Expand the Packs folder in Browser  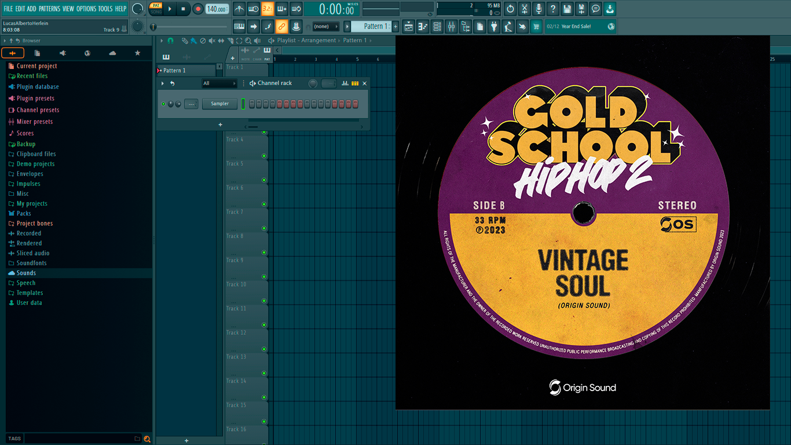(x=24, y=213)
